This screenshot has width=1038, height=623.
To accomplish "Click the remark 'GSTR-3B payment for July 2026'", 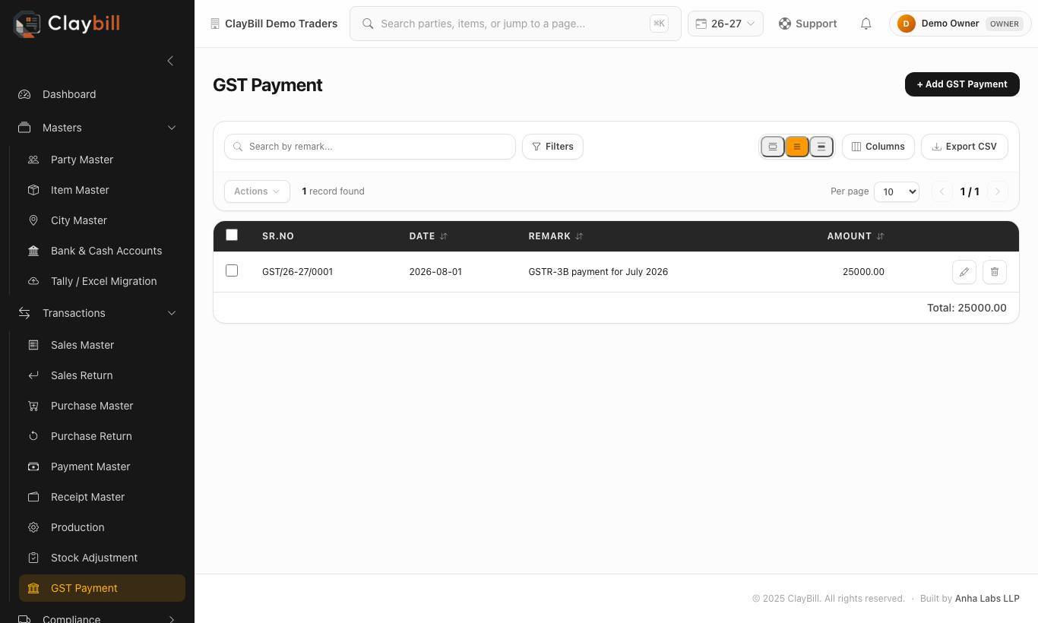I will 598,272.
